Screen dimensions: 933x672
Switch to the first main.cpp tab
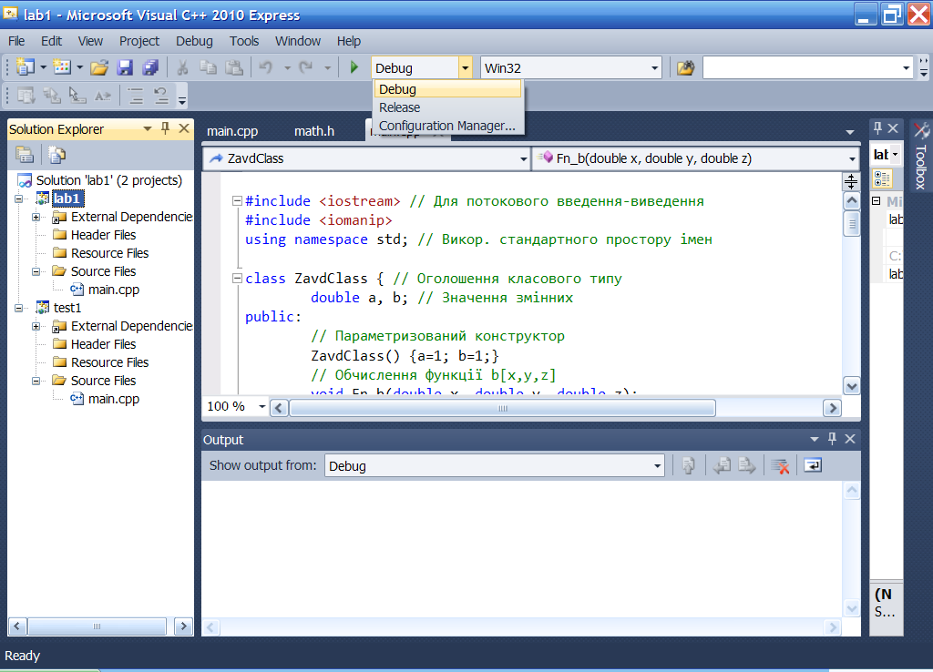pos(232,131)
